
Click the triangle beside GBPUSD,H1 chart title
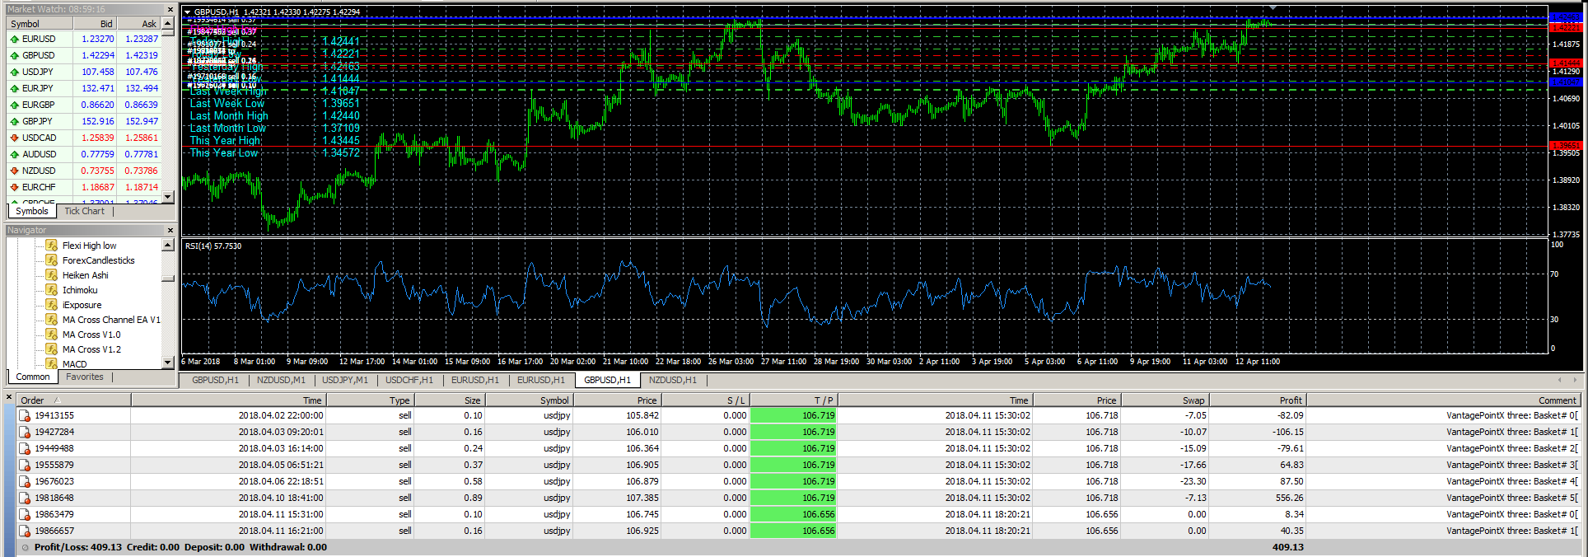[188, 12]
